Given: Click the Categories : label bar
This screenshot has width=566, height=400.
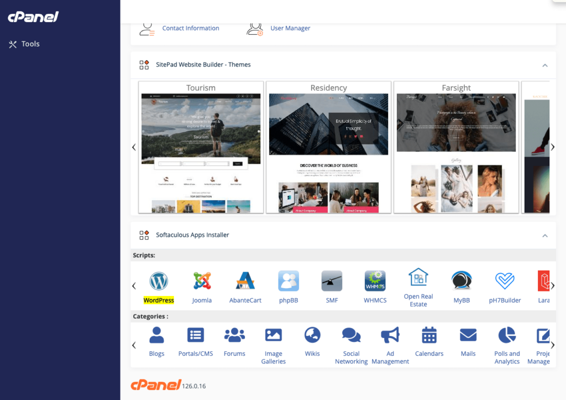Looking at the screenshot, I should (x=343, y=316).
